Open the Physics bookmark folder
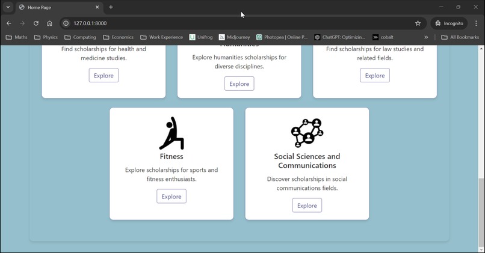 coord(46,37)
